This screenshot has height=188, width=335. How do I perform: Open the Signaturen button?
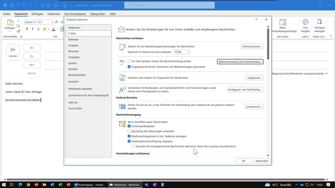pos(255,78)
